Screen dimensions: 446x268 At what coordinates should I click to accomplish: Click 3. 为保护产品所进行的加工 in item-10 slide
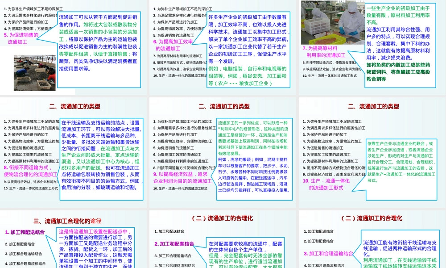[325, 134]
